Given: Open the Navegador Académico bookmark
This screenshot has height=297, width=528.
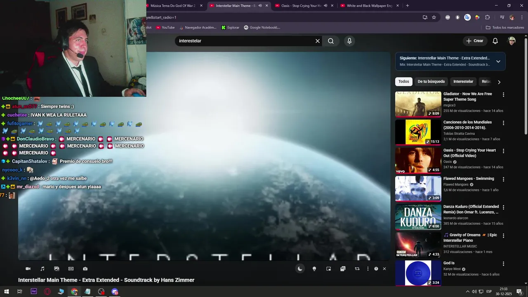Looking at the screenshot, I should (x=198, y=28).
